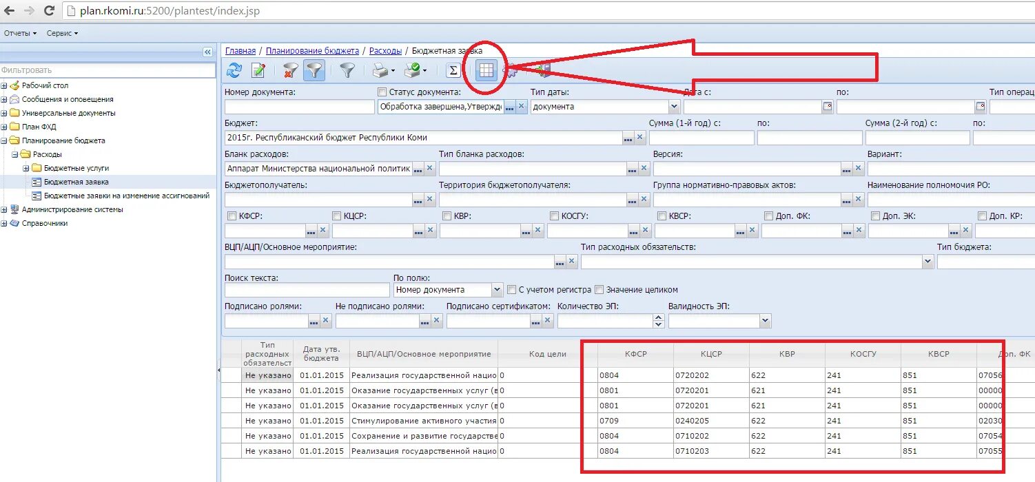Expand Бюджетные услуги tree node
Image resolution: width=1035 pixels, height=482 pixels.
click(26, 168)
